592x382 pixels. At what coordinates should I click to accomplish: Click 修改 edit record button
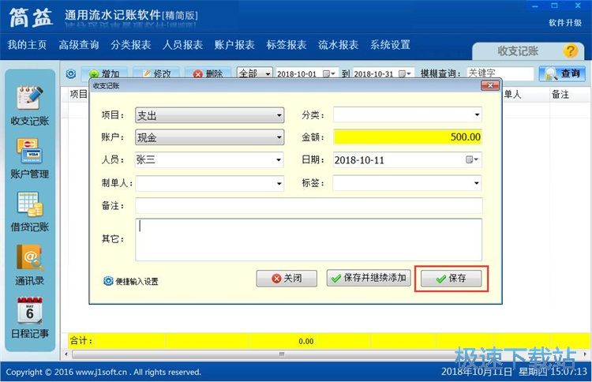tap(156, 73)
